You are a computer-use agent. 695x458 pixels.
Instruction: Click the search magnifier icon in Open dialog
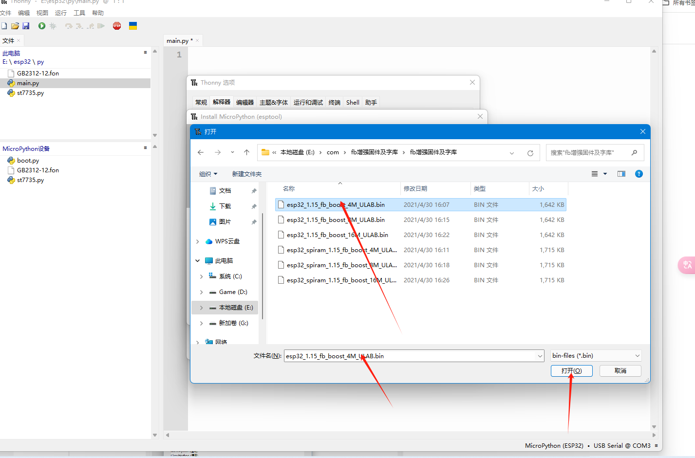tap(634, 152)
